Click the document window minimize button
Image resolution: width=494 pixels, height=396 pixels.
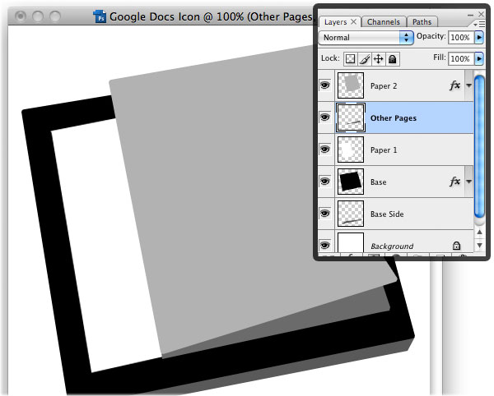click(x=38, y=16)
